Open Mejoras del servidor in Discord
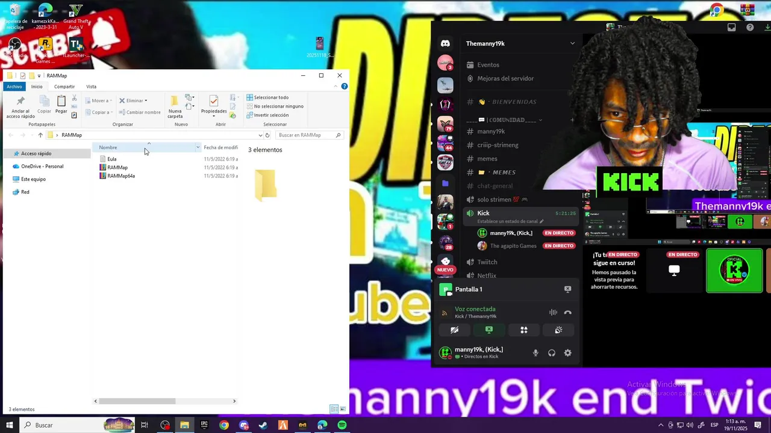The width and height of the screenshot is (771, 433). click(x=505, y=79)
